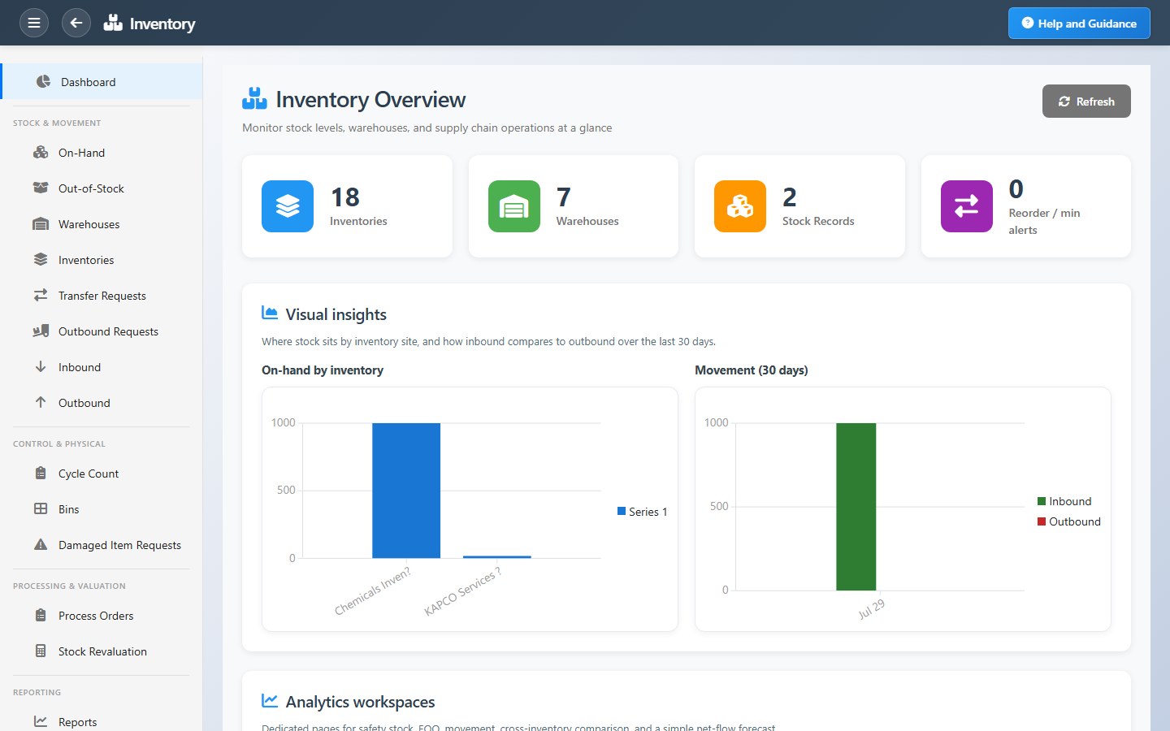Image resolution: width=1170 pixels, height=731 pixels.
Task: Click the Outbound up arrow icon
Action: pyautogui.click(x=41, y=402)
